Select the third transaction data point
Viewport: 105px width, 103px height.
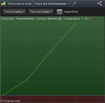point(75,24)
